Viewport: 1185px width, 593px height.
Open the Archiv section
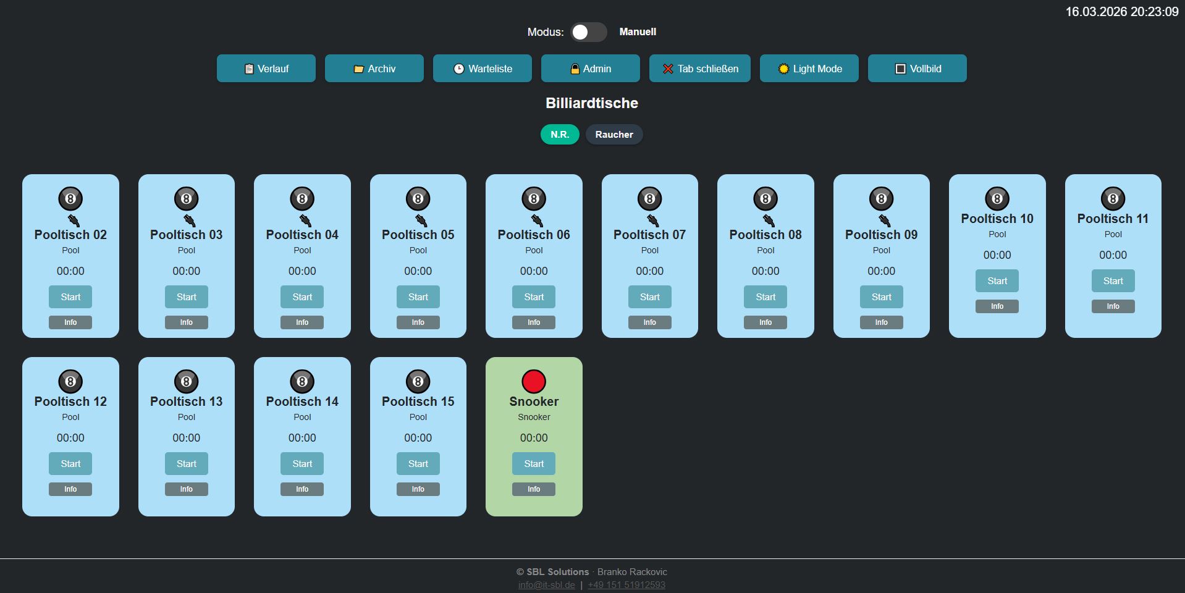(374, 69)
